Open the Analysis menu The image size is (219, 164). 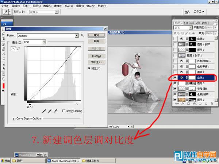click(69, 6)
